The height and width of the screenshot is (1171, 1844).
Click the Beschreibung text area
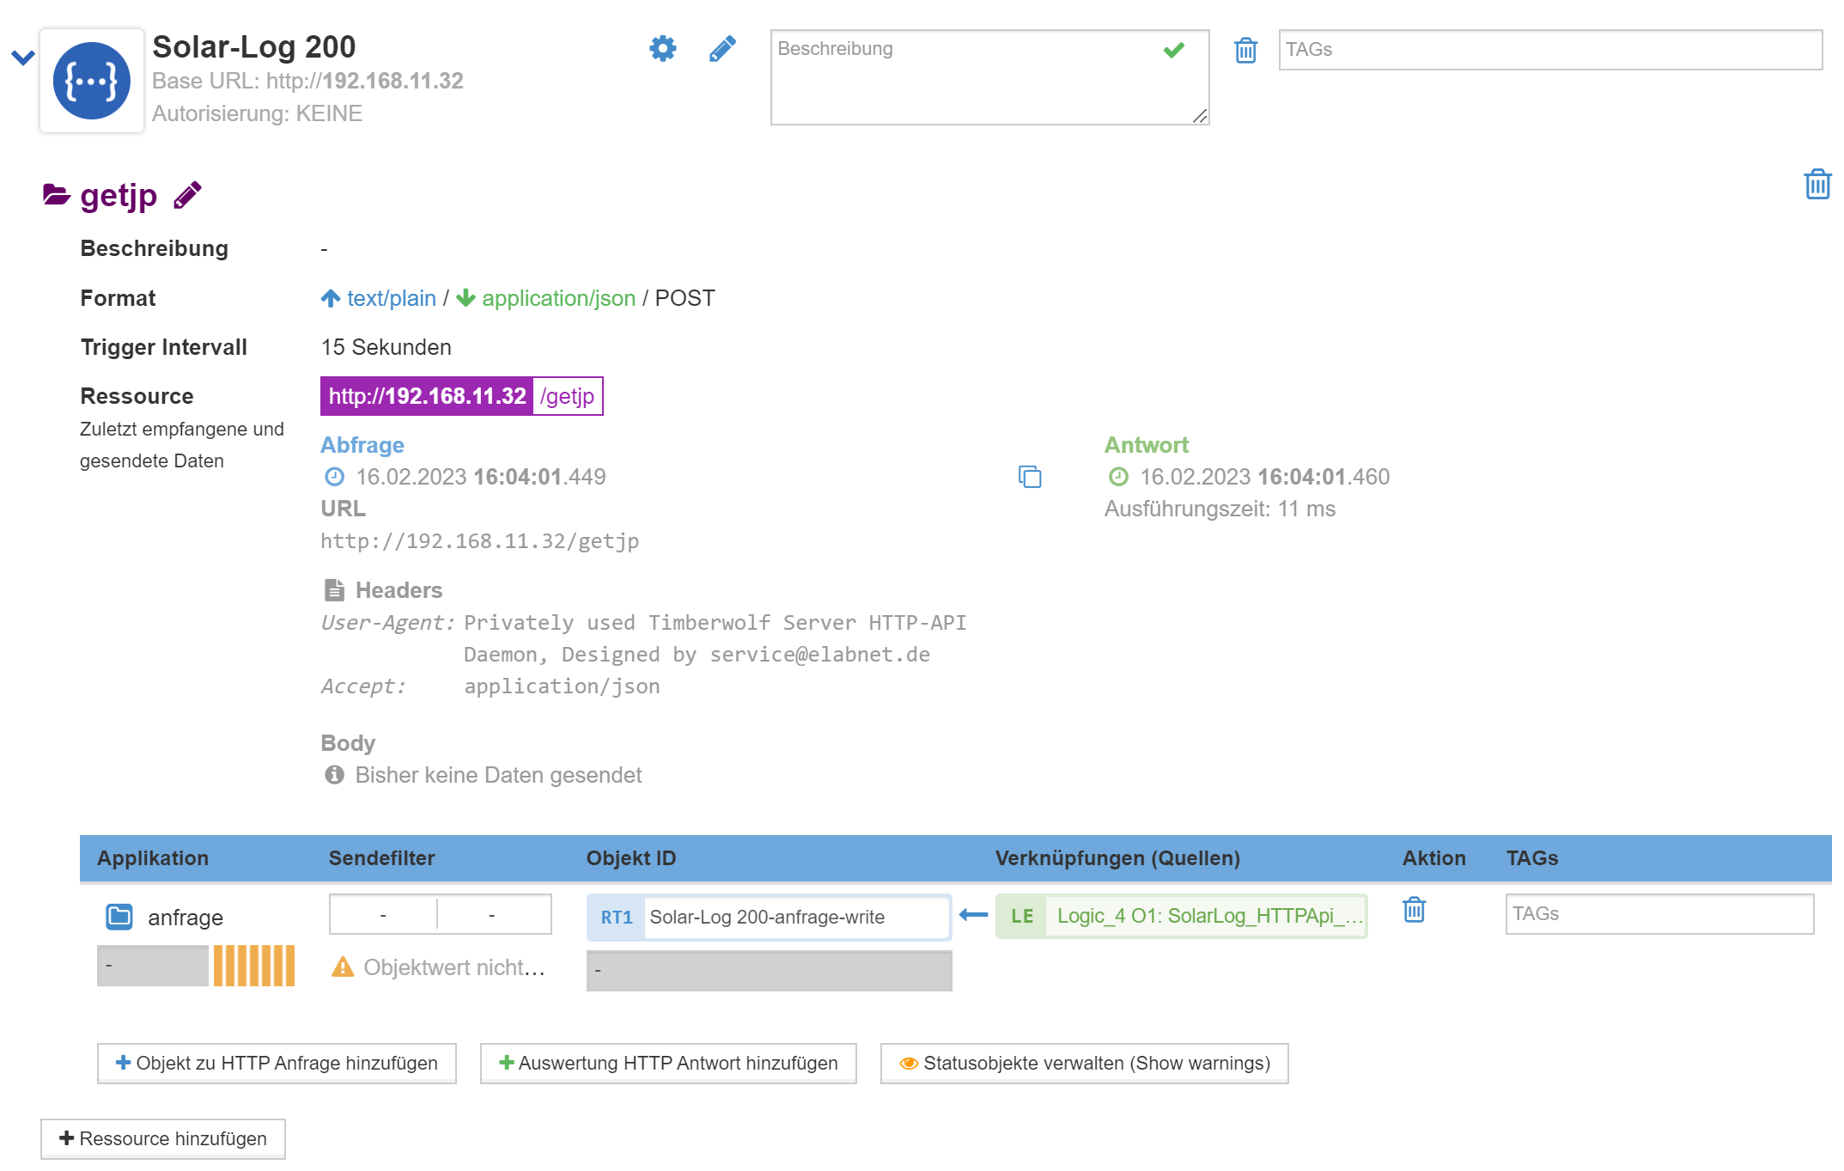click(x=989, y=77)
